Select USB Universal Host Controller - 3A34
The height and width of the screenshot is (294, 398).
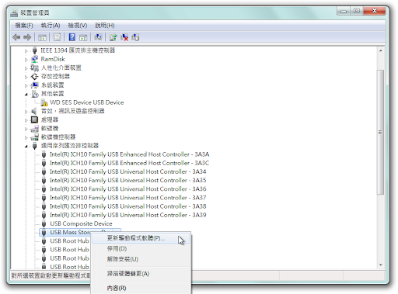[x=128, y=172]
